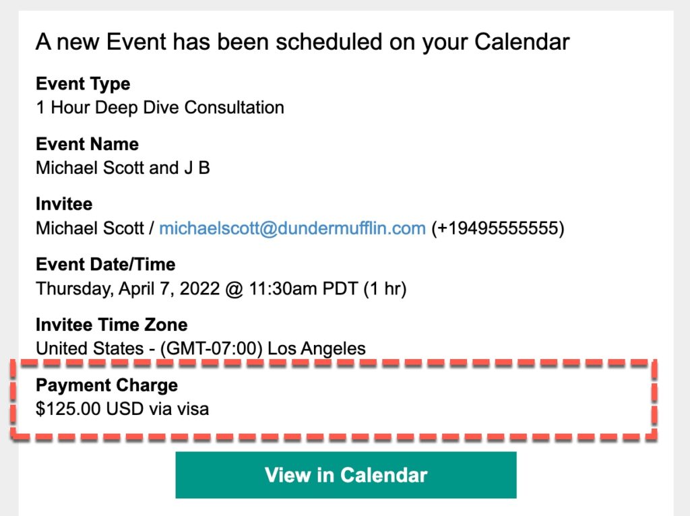
Task: Click the Event Name label
Action: click(87, 144)
